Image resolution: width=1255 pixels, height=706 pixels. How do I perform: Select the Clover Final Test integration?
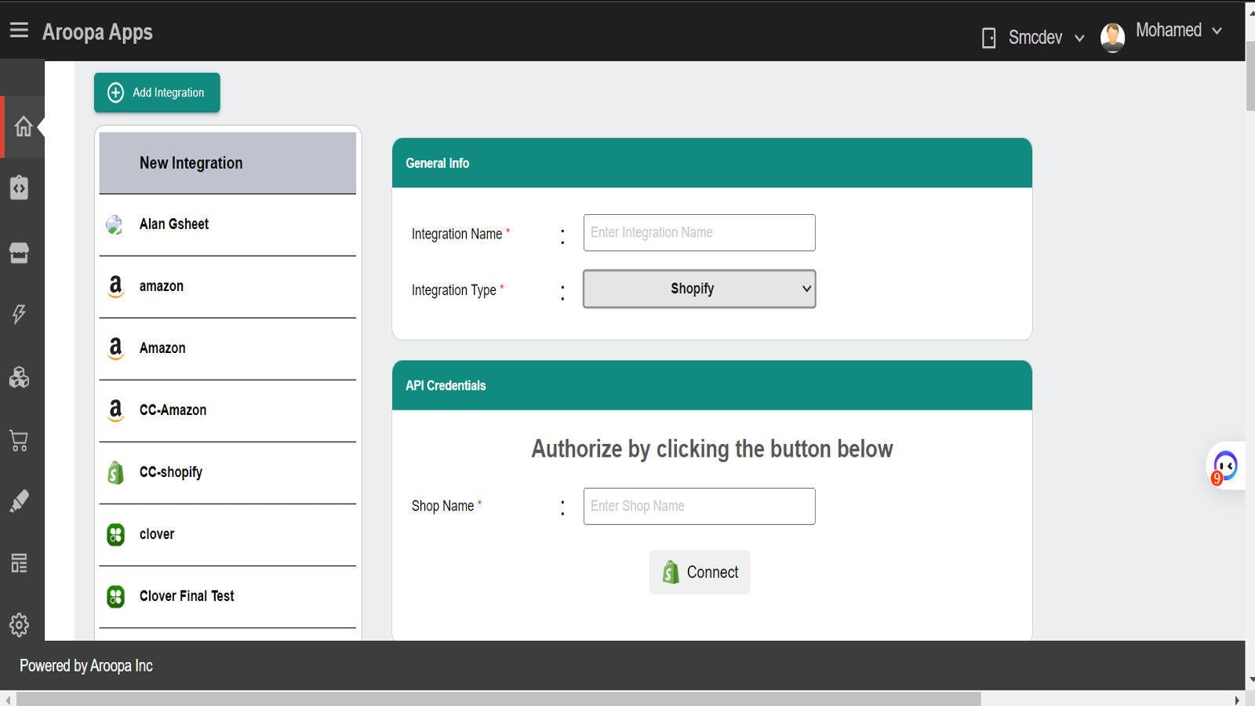pos(186,595)
